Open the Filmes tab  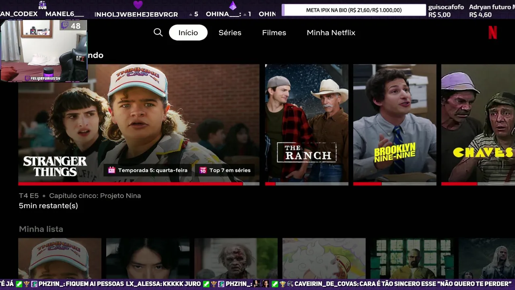[274, 33]
